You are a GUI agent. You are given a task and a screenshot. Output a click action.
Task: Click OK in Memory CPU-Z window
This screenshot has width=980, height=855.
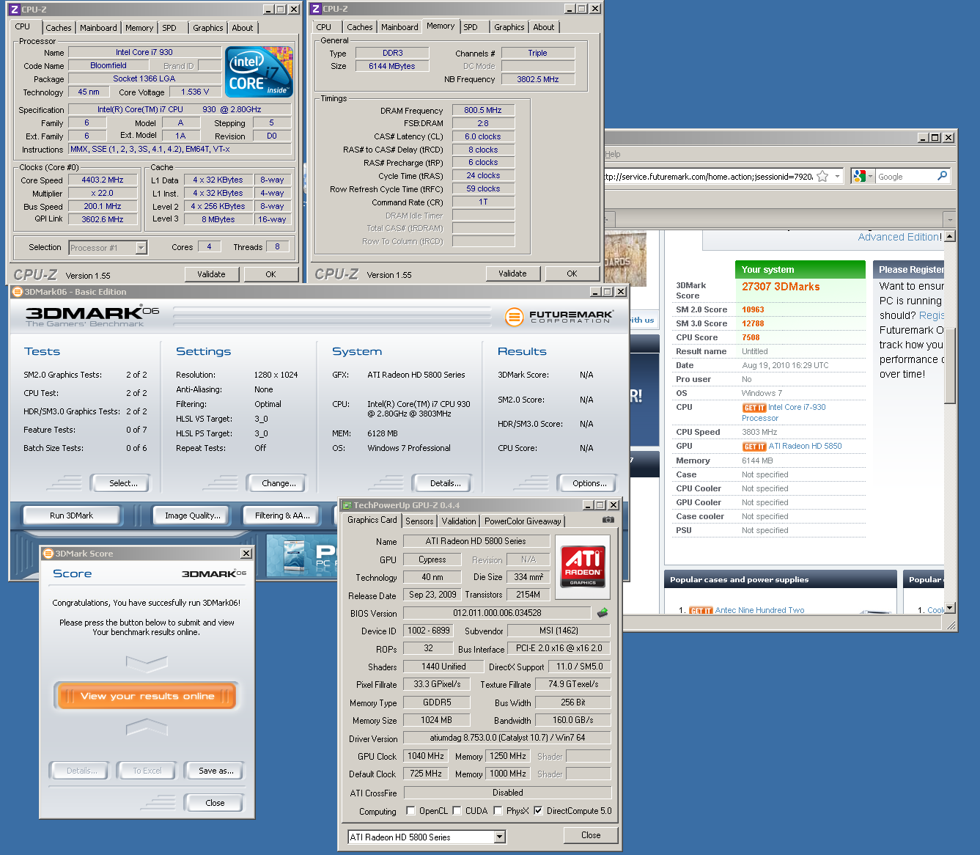tap(572, 274)
